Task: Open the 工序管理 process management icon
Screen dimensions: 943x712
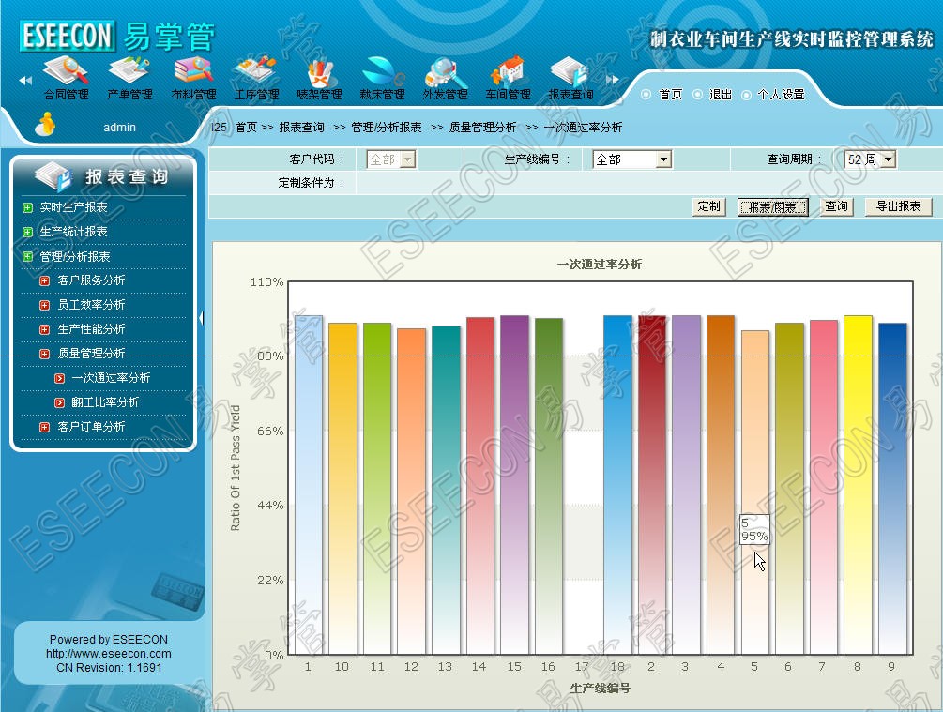Action: pyautogui.click(x=256, y=73)
